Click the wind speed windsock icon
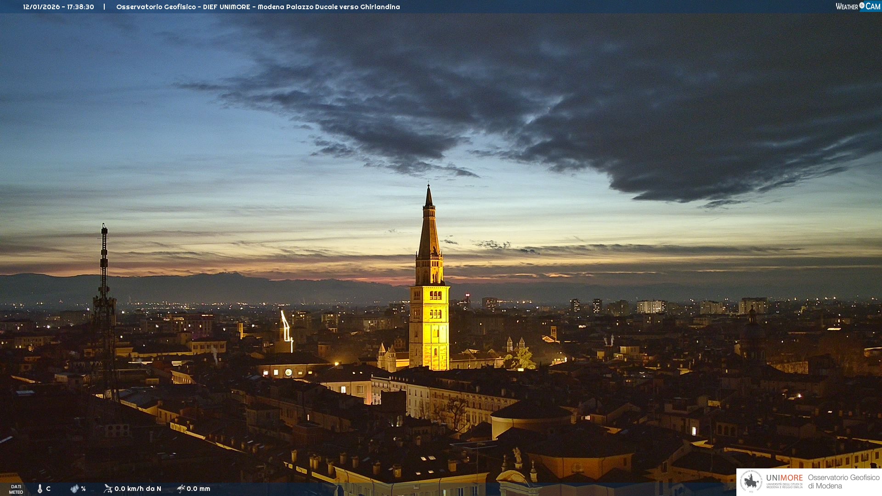Screen dimensions: 882x496 point(108,489)
